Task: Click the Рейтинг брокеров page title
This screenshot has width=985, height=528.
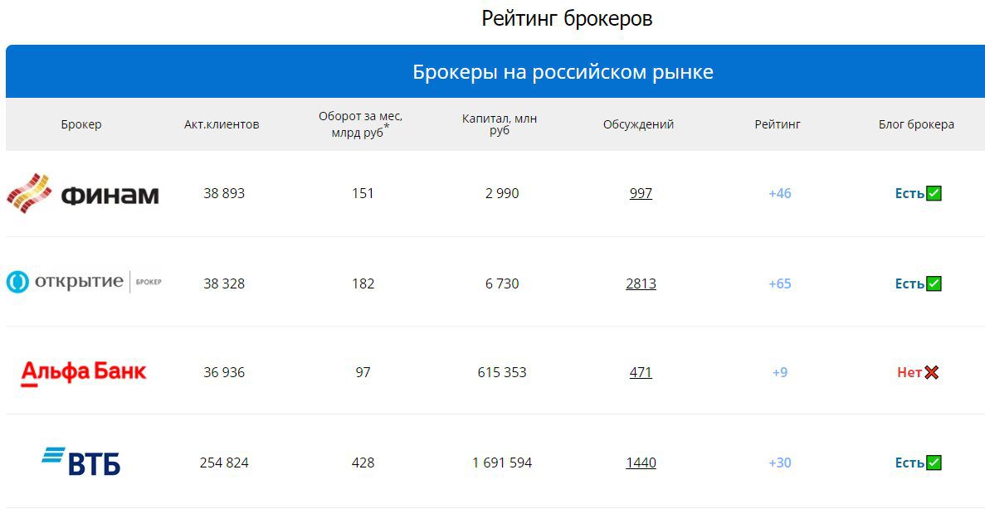Action: [567, 17]
